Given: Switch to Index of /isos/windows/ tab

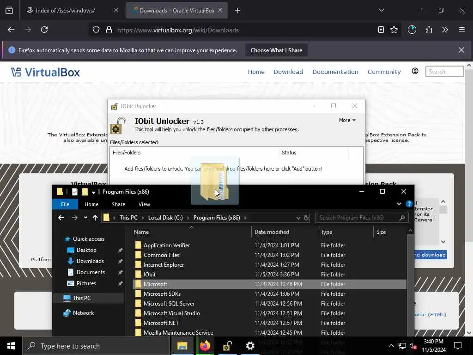Looking at the screenshot, I should [65, 11].
